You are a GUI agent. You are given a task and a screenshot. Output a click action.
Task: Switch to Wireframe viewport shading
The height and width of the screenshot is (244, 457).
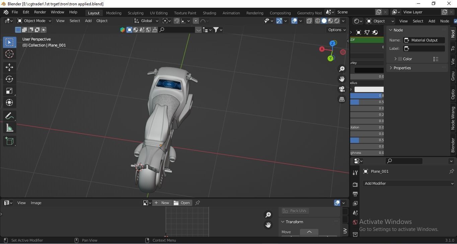[x=318, y=21]
